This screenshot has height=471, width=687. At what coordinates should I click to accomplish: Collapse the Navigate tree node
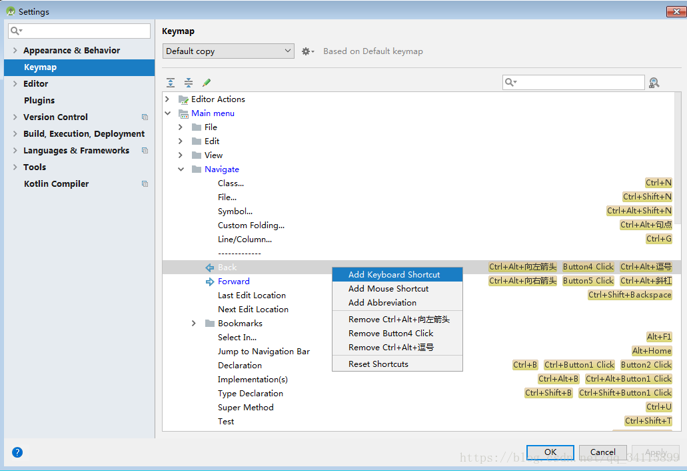[x=181, y=169]
